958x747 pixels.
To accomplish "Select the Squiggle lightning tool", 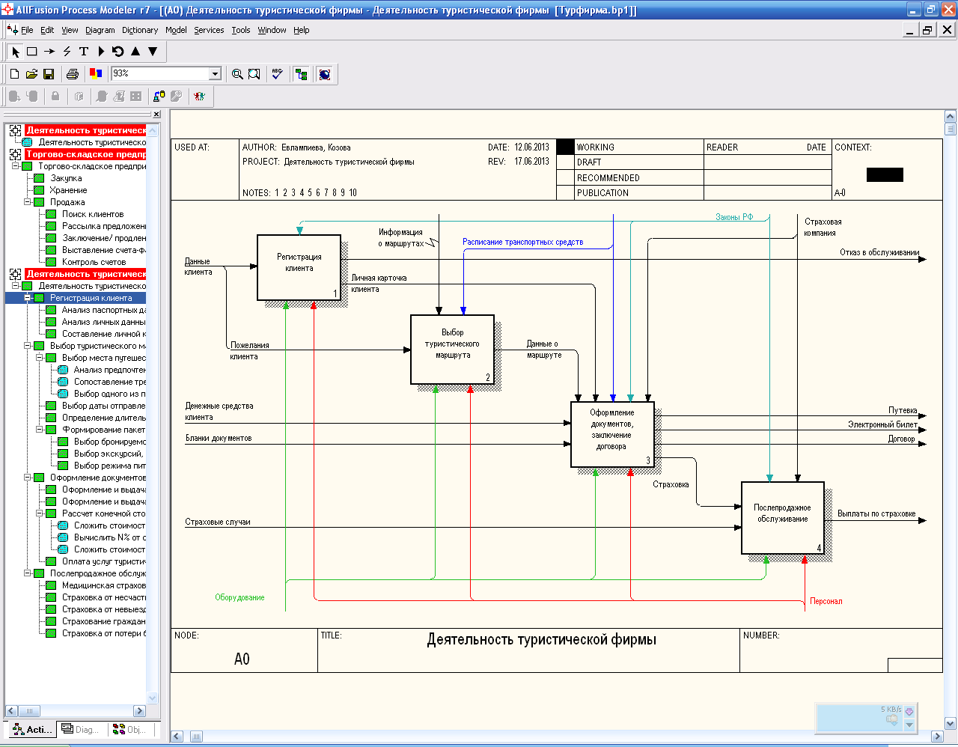I will click(67, 52).
